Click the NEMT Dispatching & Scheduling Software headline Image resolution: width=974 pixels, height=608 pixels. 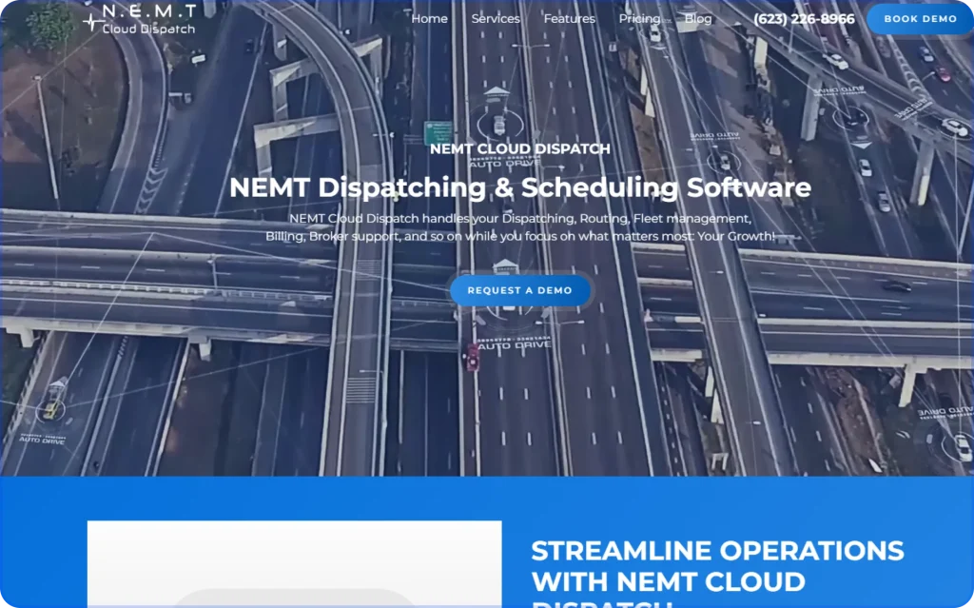point(520,187)
